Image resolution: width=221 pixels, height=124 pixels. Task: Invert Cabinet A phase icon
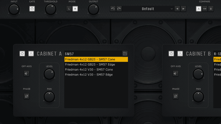pos(27,96)
